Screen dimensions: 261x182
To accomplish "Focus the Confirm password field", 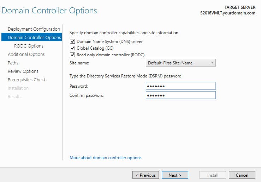I will coord(181,95).
